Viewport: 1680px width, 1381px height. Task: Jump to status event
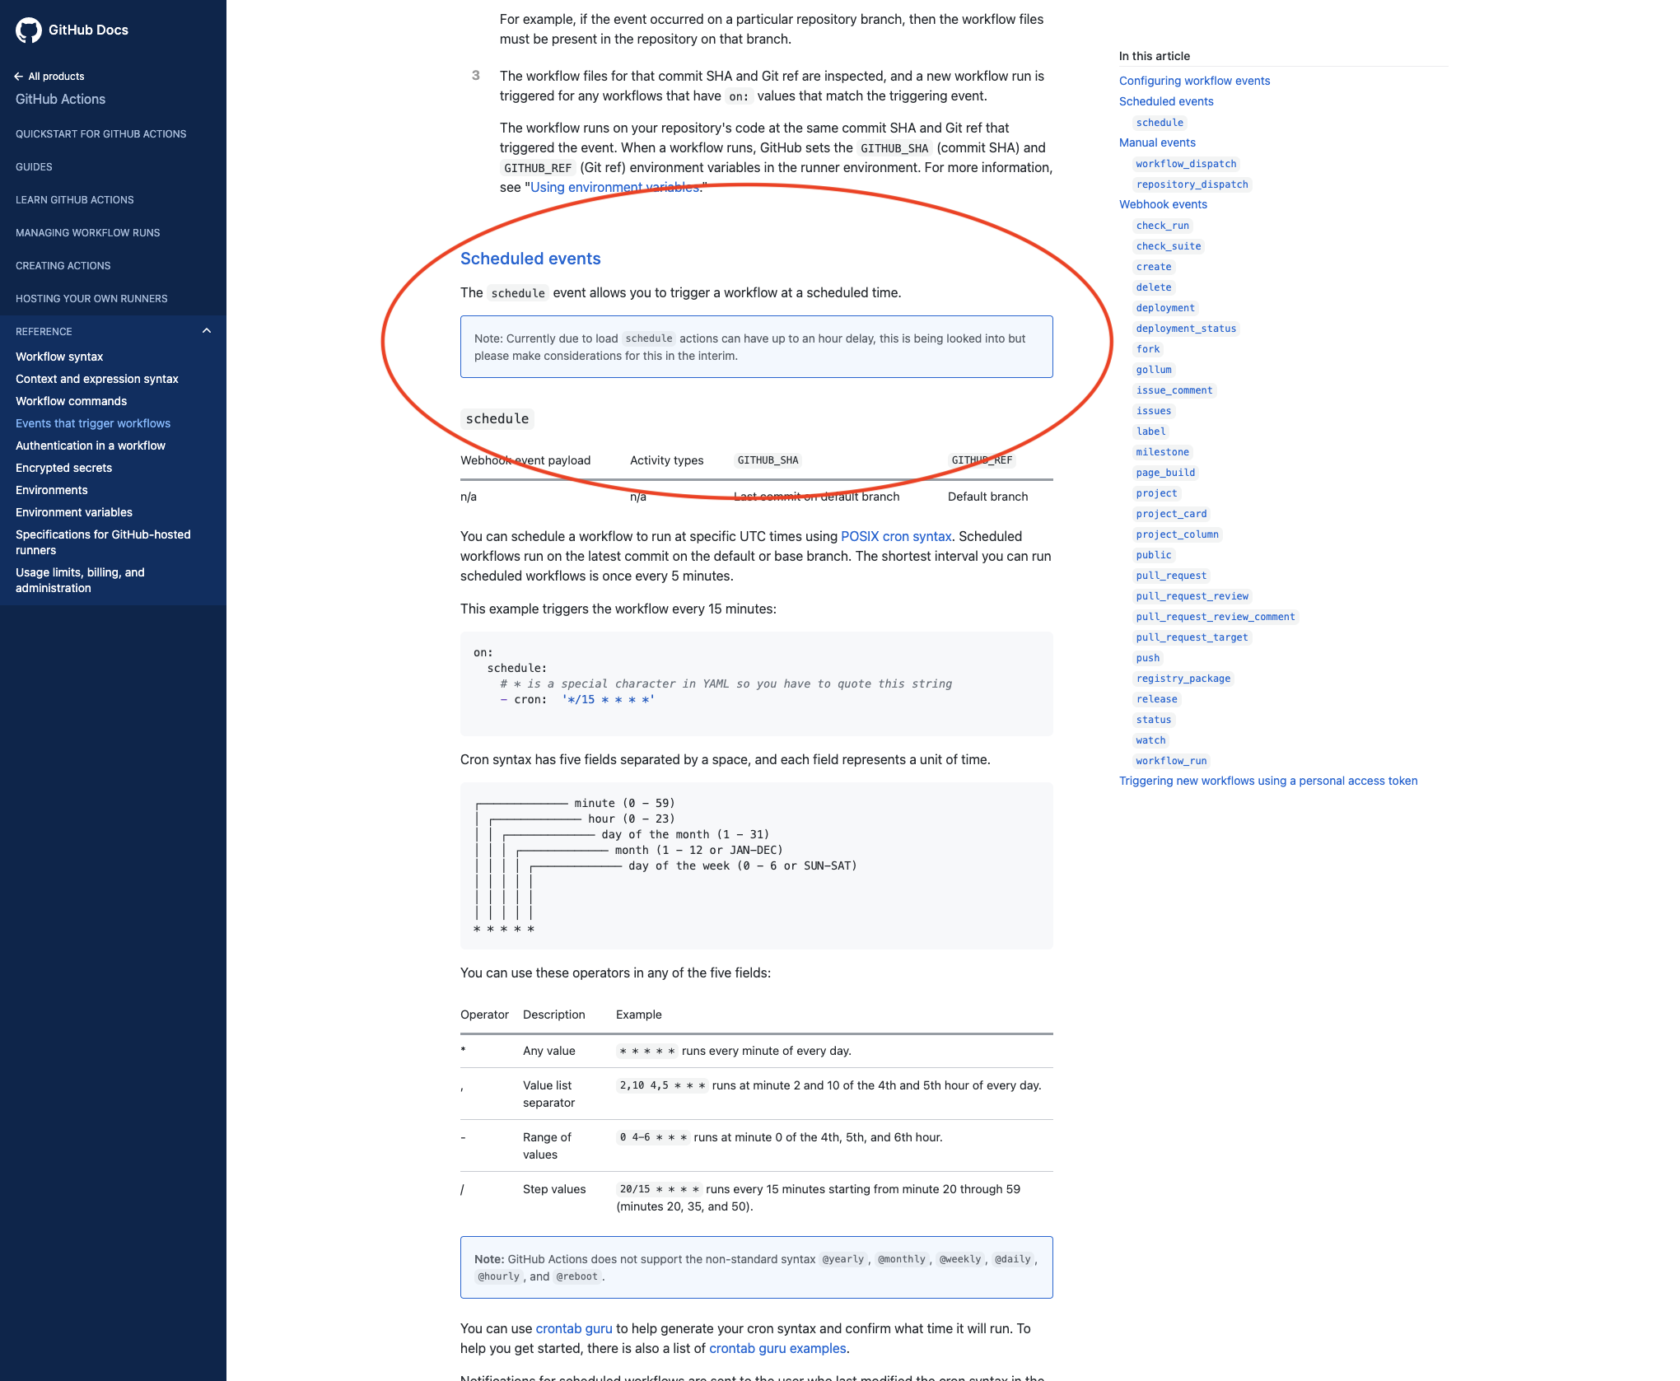[1154, 720]
